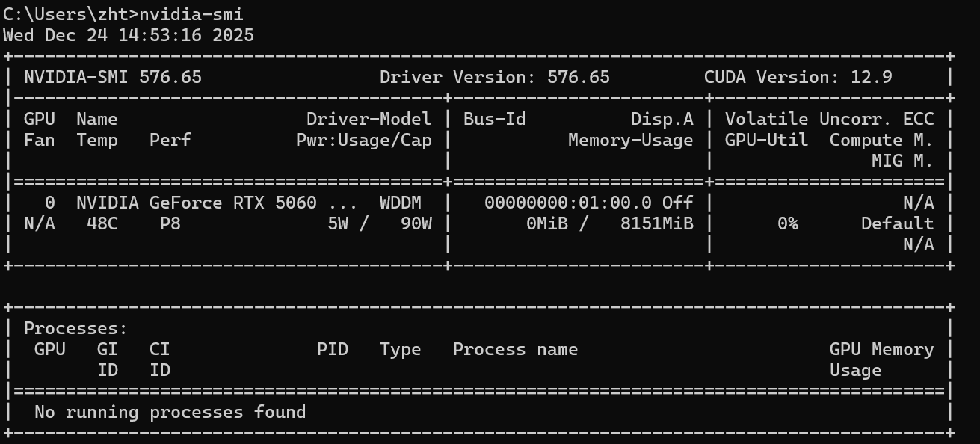980x444 pixels.
Task: Click the Pwr:Usage/Cap header
Action: click(364, 140)
